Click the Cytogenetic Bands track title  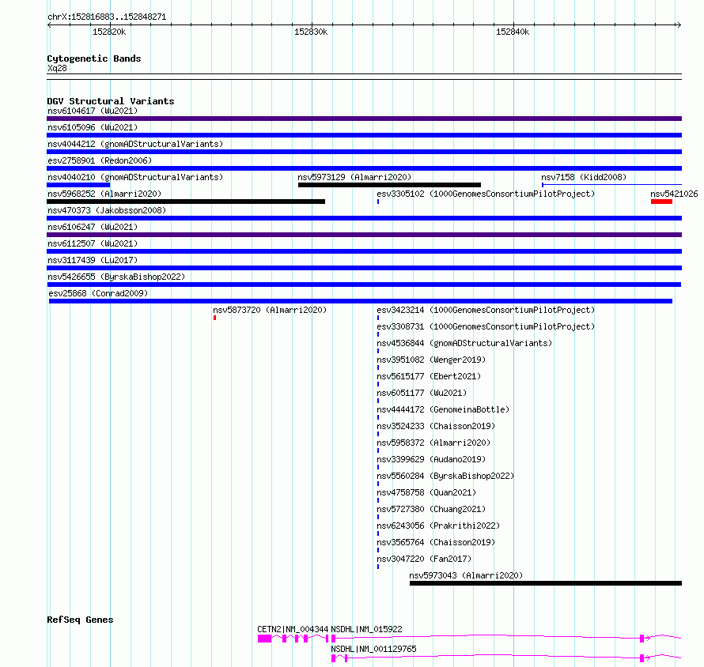pyautogui.click(x=94, y=58)
